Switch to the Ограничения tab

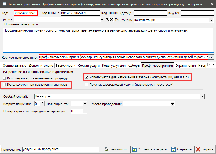pyautogui.click(x=186, y=65)
